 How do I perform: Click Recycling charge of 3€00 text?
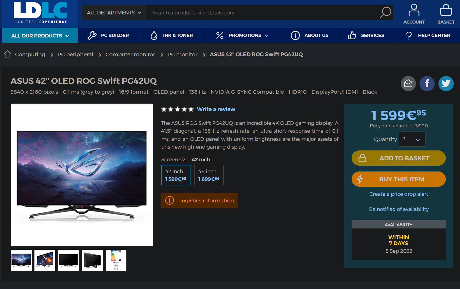(399, 126)
